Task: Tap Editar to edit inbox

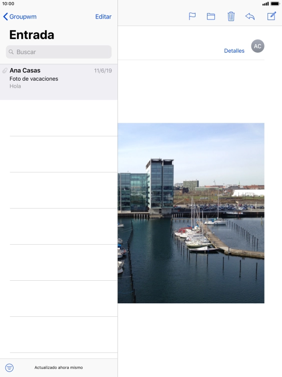Action: 103,17
